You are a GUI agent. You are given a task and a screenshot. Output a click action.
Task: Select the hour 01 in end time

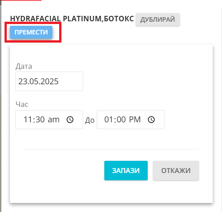coord(109,120)
